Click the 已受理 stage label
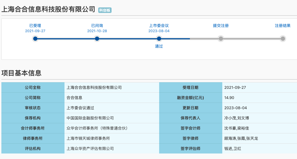This screenshot has height=159, width=297. pos(35,26)
